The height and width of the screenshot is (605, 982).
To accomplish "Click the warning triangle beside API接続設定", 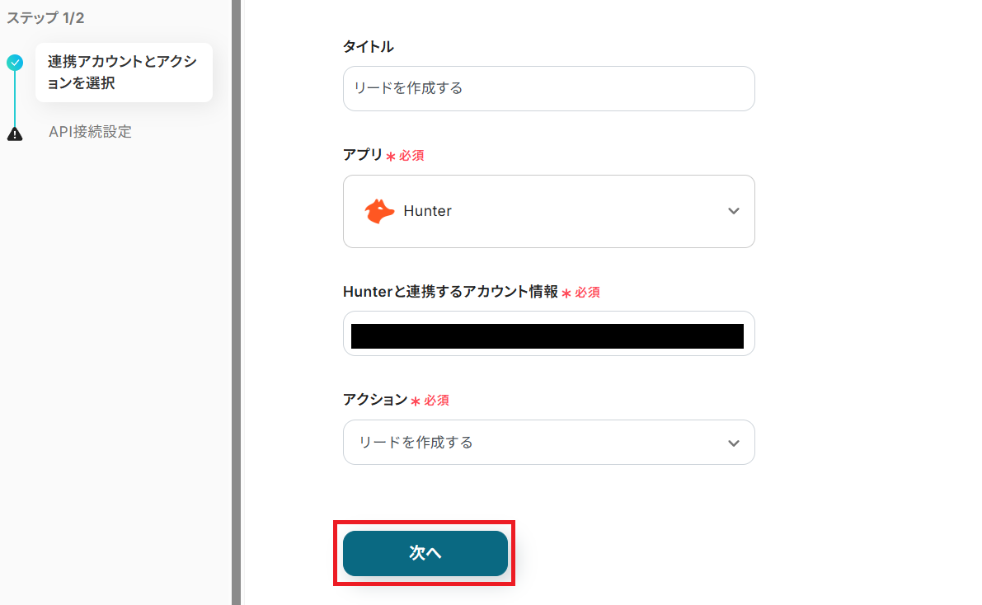I will click(15, 134).
